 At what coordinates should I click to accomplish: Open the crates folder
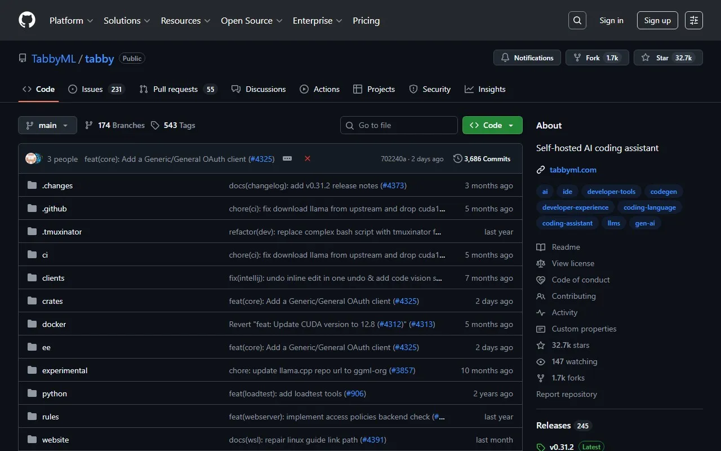[52, 301]
